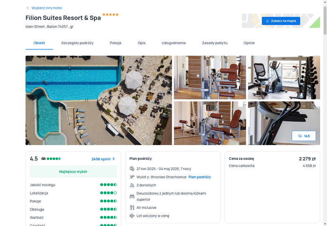Viewport: 327px width, 226px height.
Task: Open the Pokoje tab
Action: coord(116,43)
